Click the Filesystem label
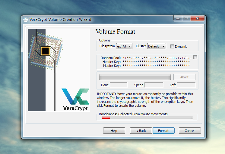225x154 pixels. (107, 46)
